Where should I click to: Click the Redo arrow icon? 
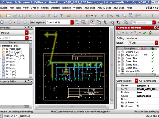pyautogui.click(x=81, y=16)
